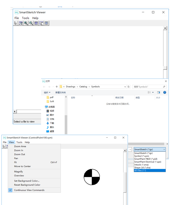181x205 pixels.
Task: Open the Soft folder in navigation pane
Action: point(50,101)
